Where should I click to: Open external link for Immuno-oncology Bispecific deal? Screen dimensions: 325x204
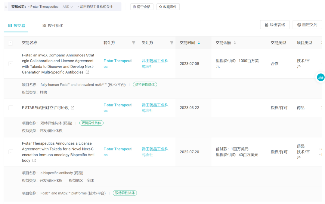[34, 160]
